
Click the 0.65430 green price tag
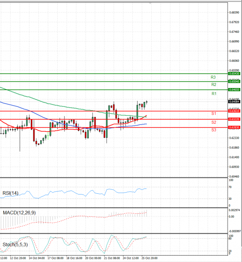[234, 74]
